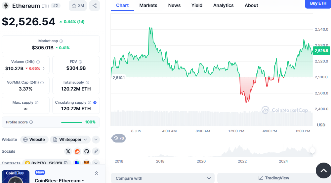331x183 pixels.
Task: Open the history clock 76 badge
Action: 118,138
